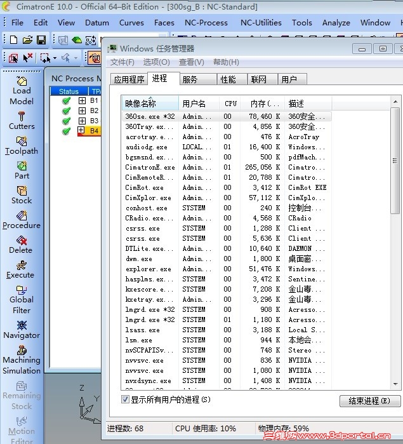Expand the B1 toolpath node
The width and height of the screenshot is (403, 444).
click(x=82, y=100)
